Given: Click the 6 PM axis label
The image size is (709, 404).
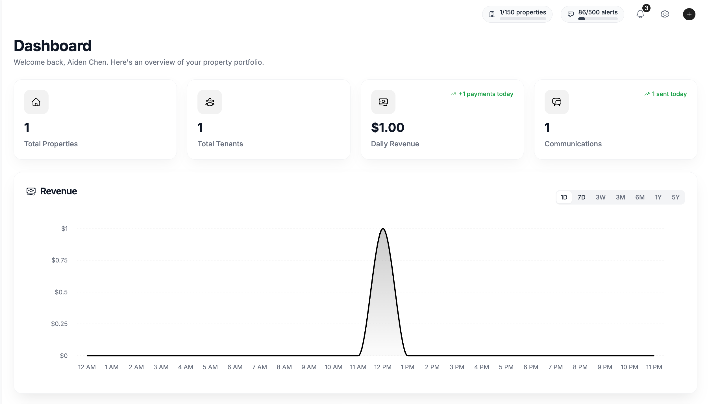Looking at the screenshot, I should (531, 367).
